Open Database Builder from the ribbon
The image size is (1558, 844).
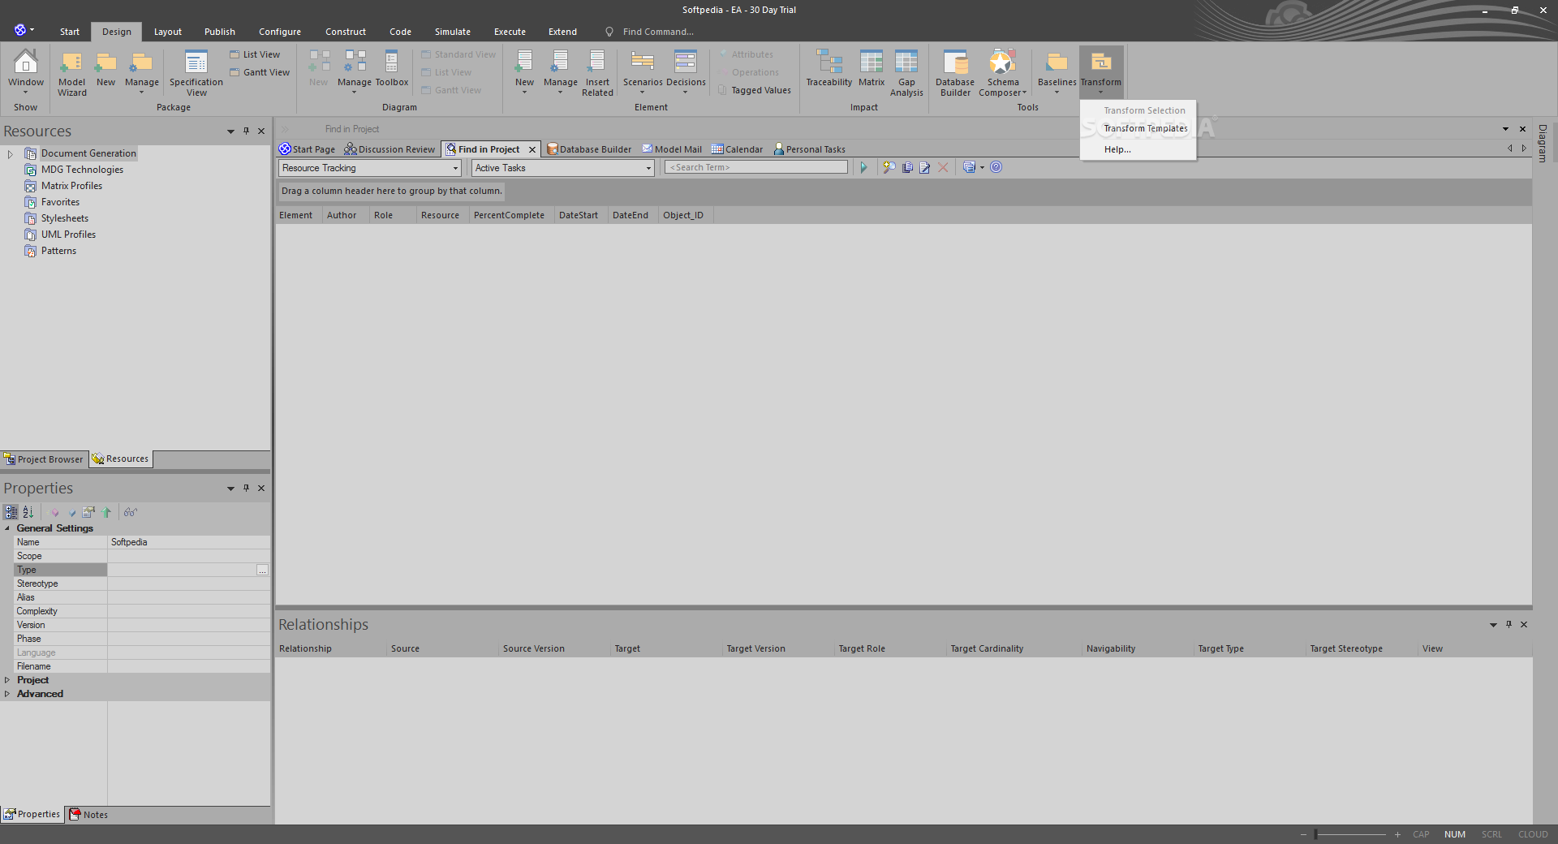coord(955,73)
